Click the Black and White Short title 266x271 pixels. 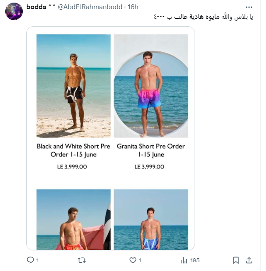(x=74, y=150)
